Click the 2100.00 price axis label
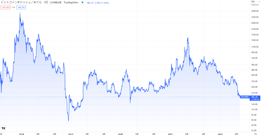This screenshot has height=135, width=261. click(255, 29)
